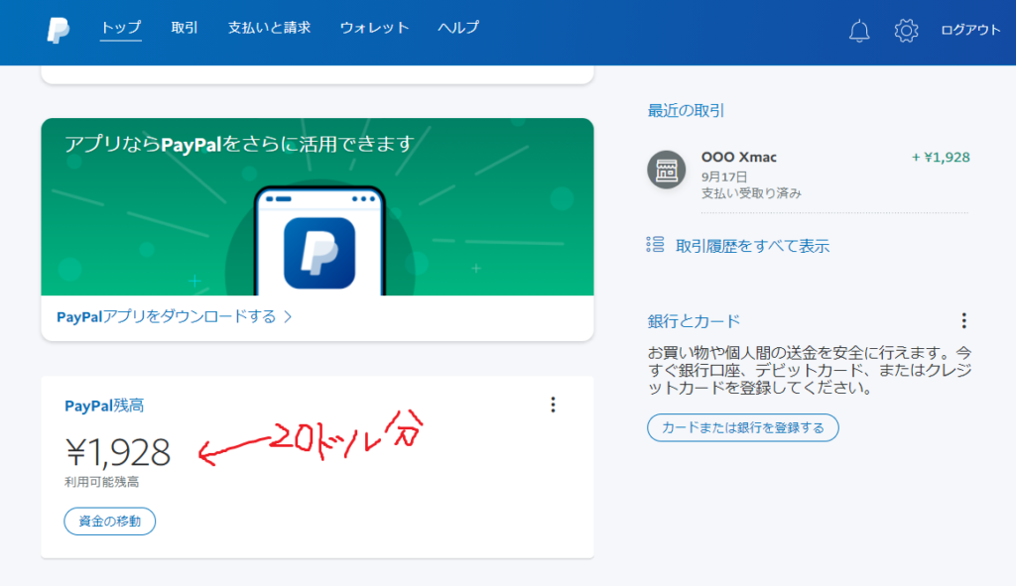1016x586 pixels.
Task: Go to 支払いと請求 in navigation
Action: (269, 28)
